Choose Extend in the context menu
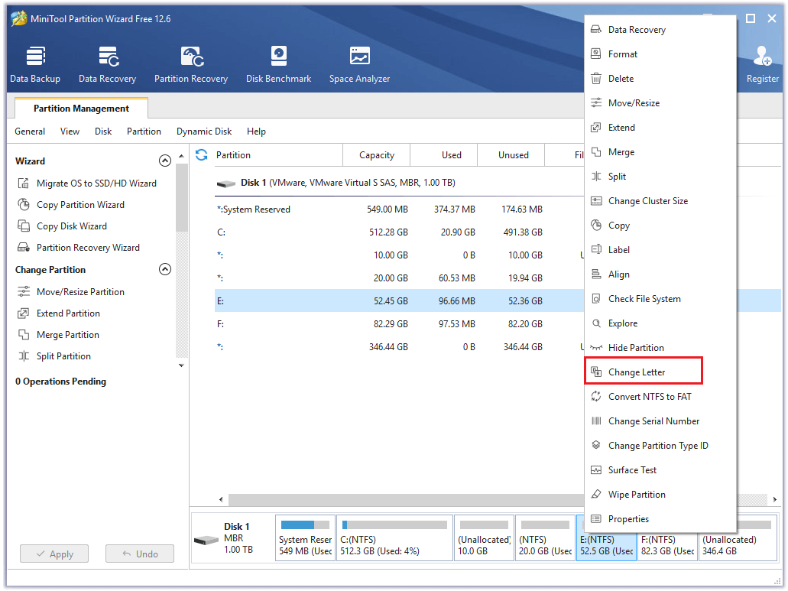788x591 pixels. point(660,128)
